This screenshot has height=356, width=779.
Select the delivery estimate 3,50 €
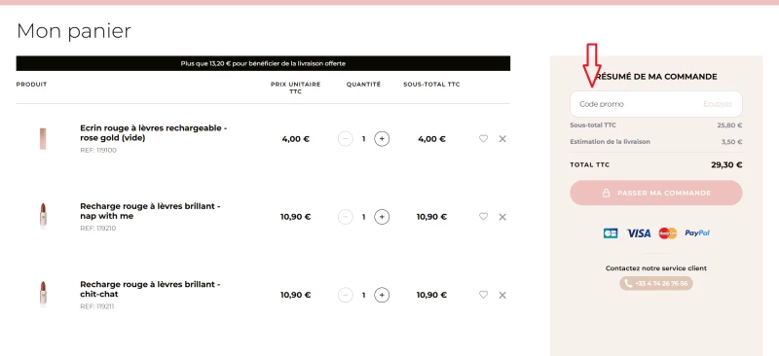(x=732, y=142)
